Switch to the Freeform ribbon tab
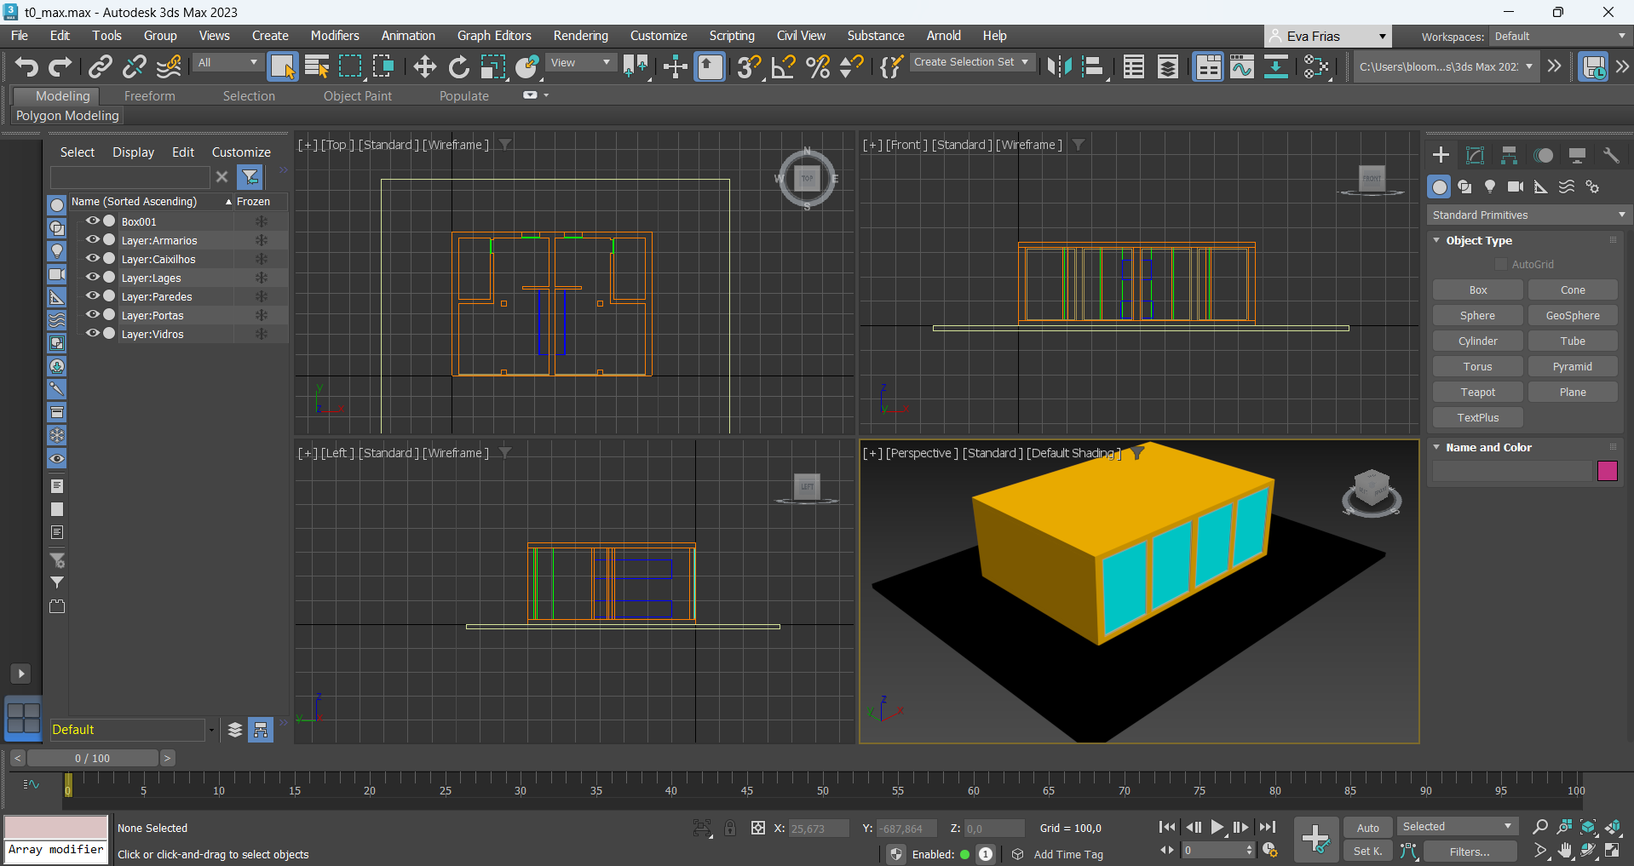The image size is (1634, 866). (x=149, y=96)
